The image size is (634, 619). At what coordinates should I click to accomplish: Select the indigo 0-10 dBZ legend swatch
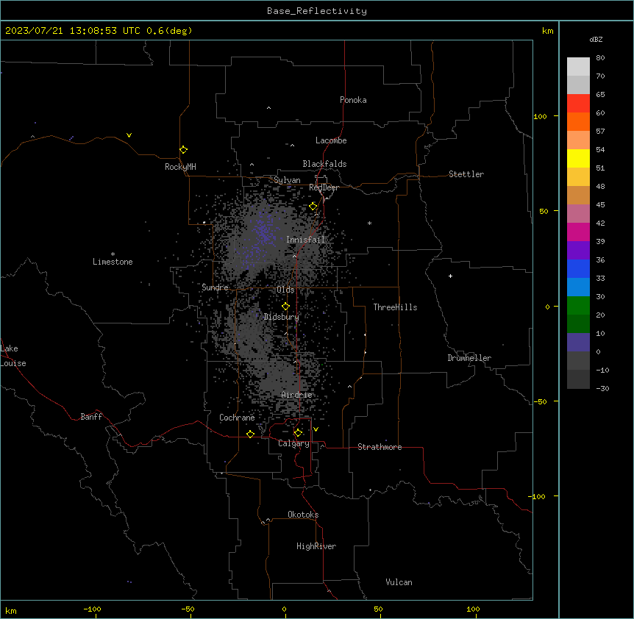tap(578, 343)
